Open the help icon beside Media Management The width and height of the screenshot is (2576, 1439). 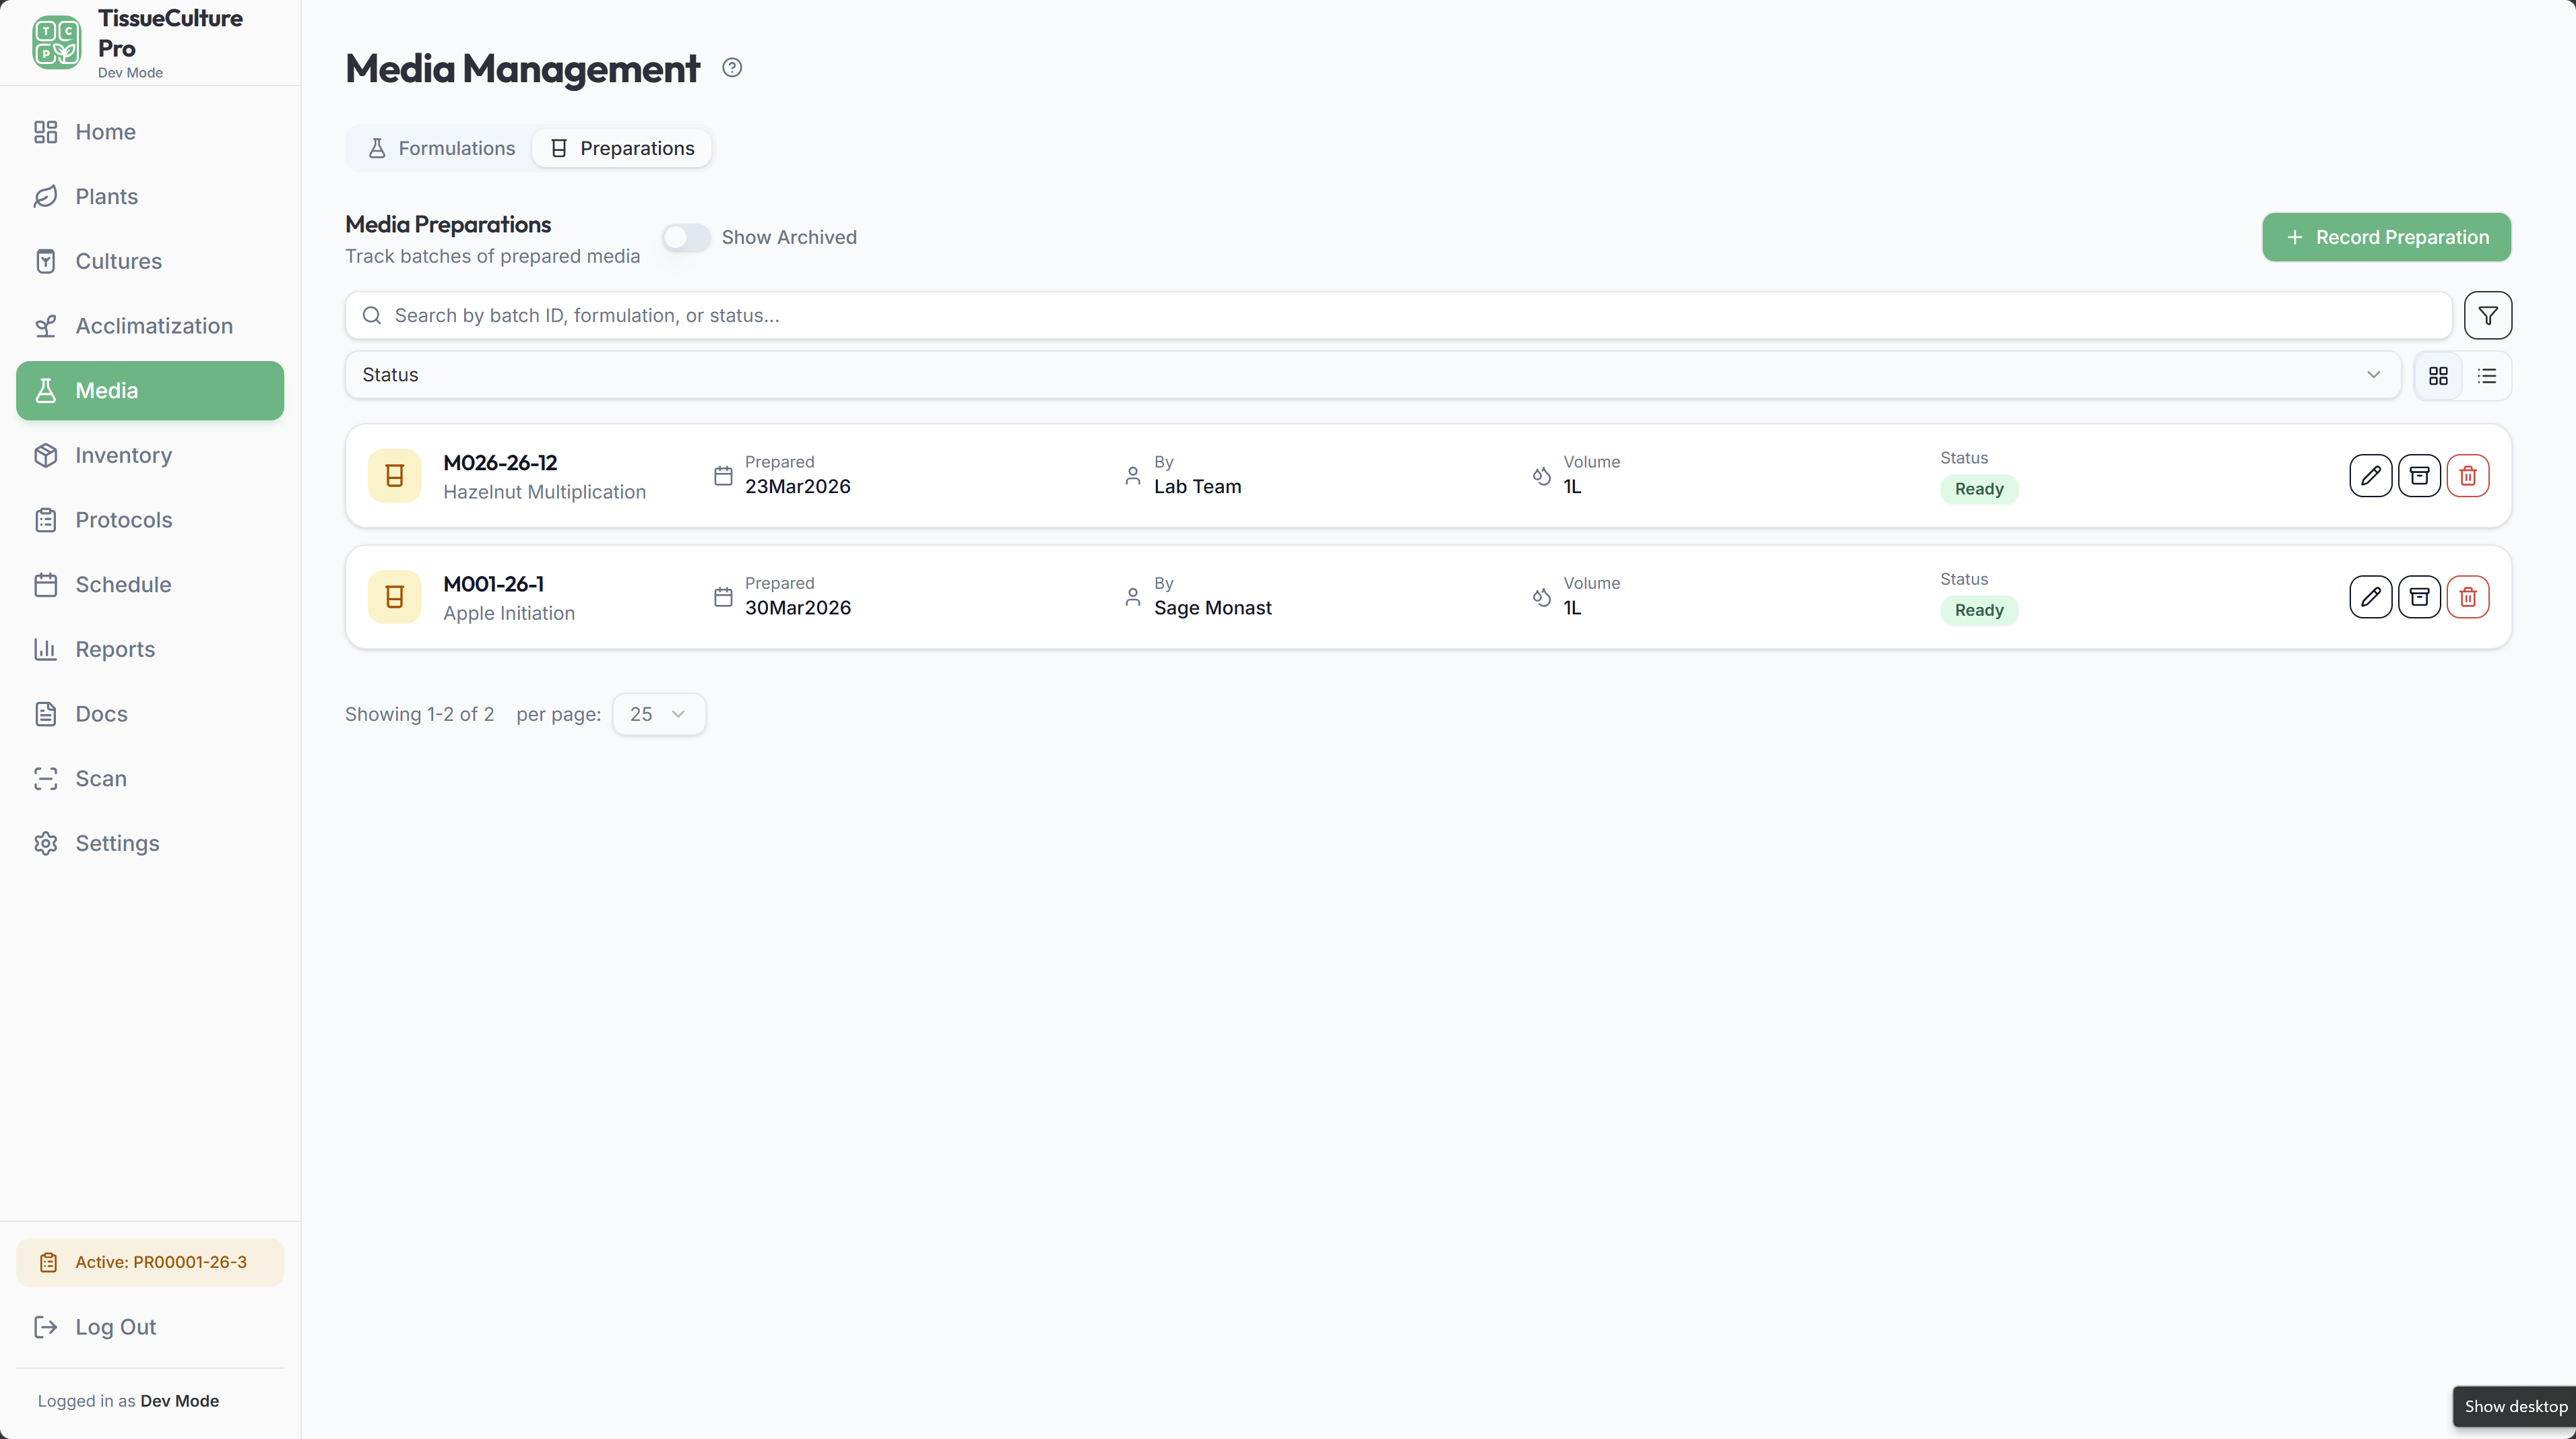[732, 68]
